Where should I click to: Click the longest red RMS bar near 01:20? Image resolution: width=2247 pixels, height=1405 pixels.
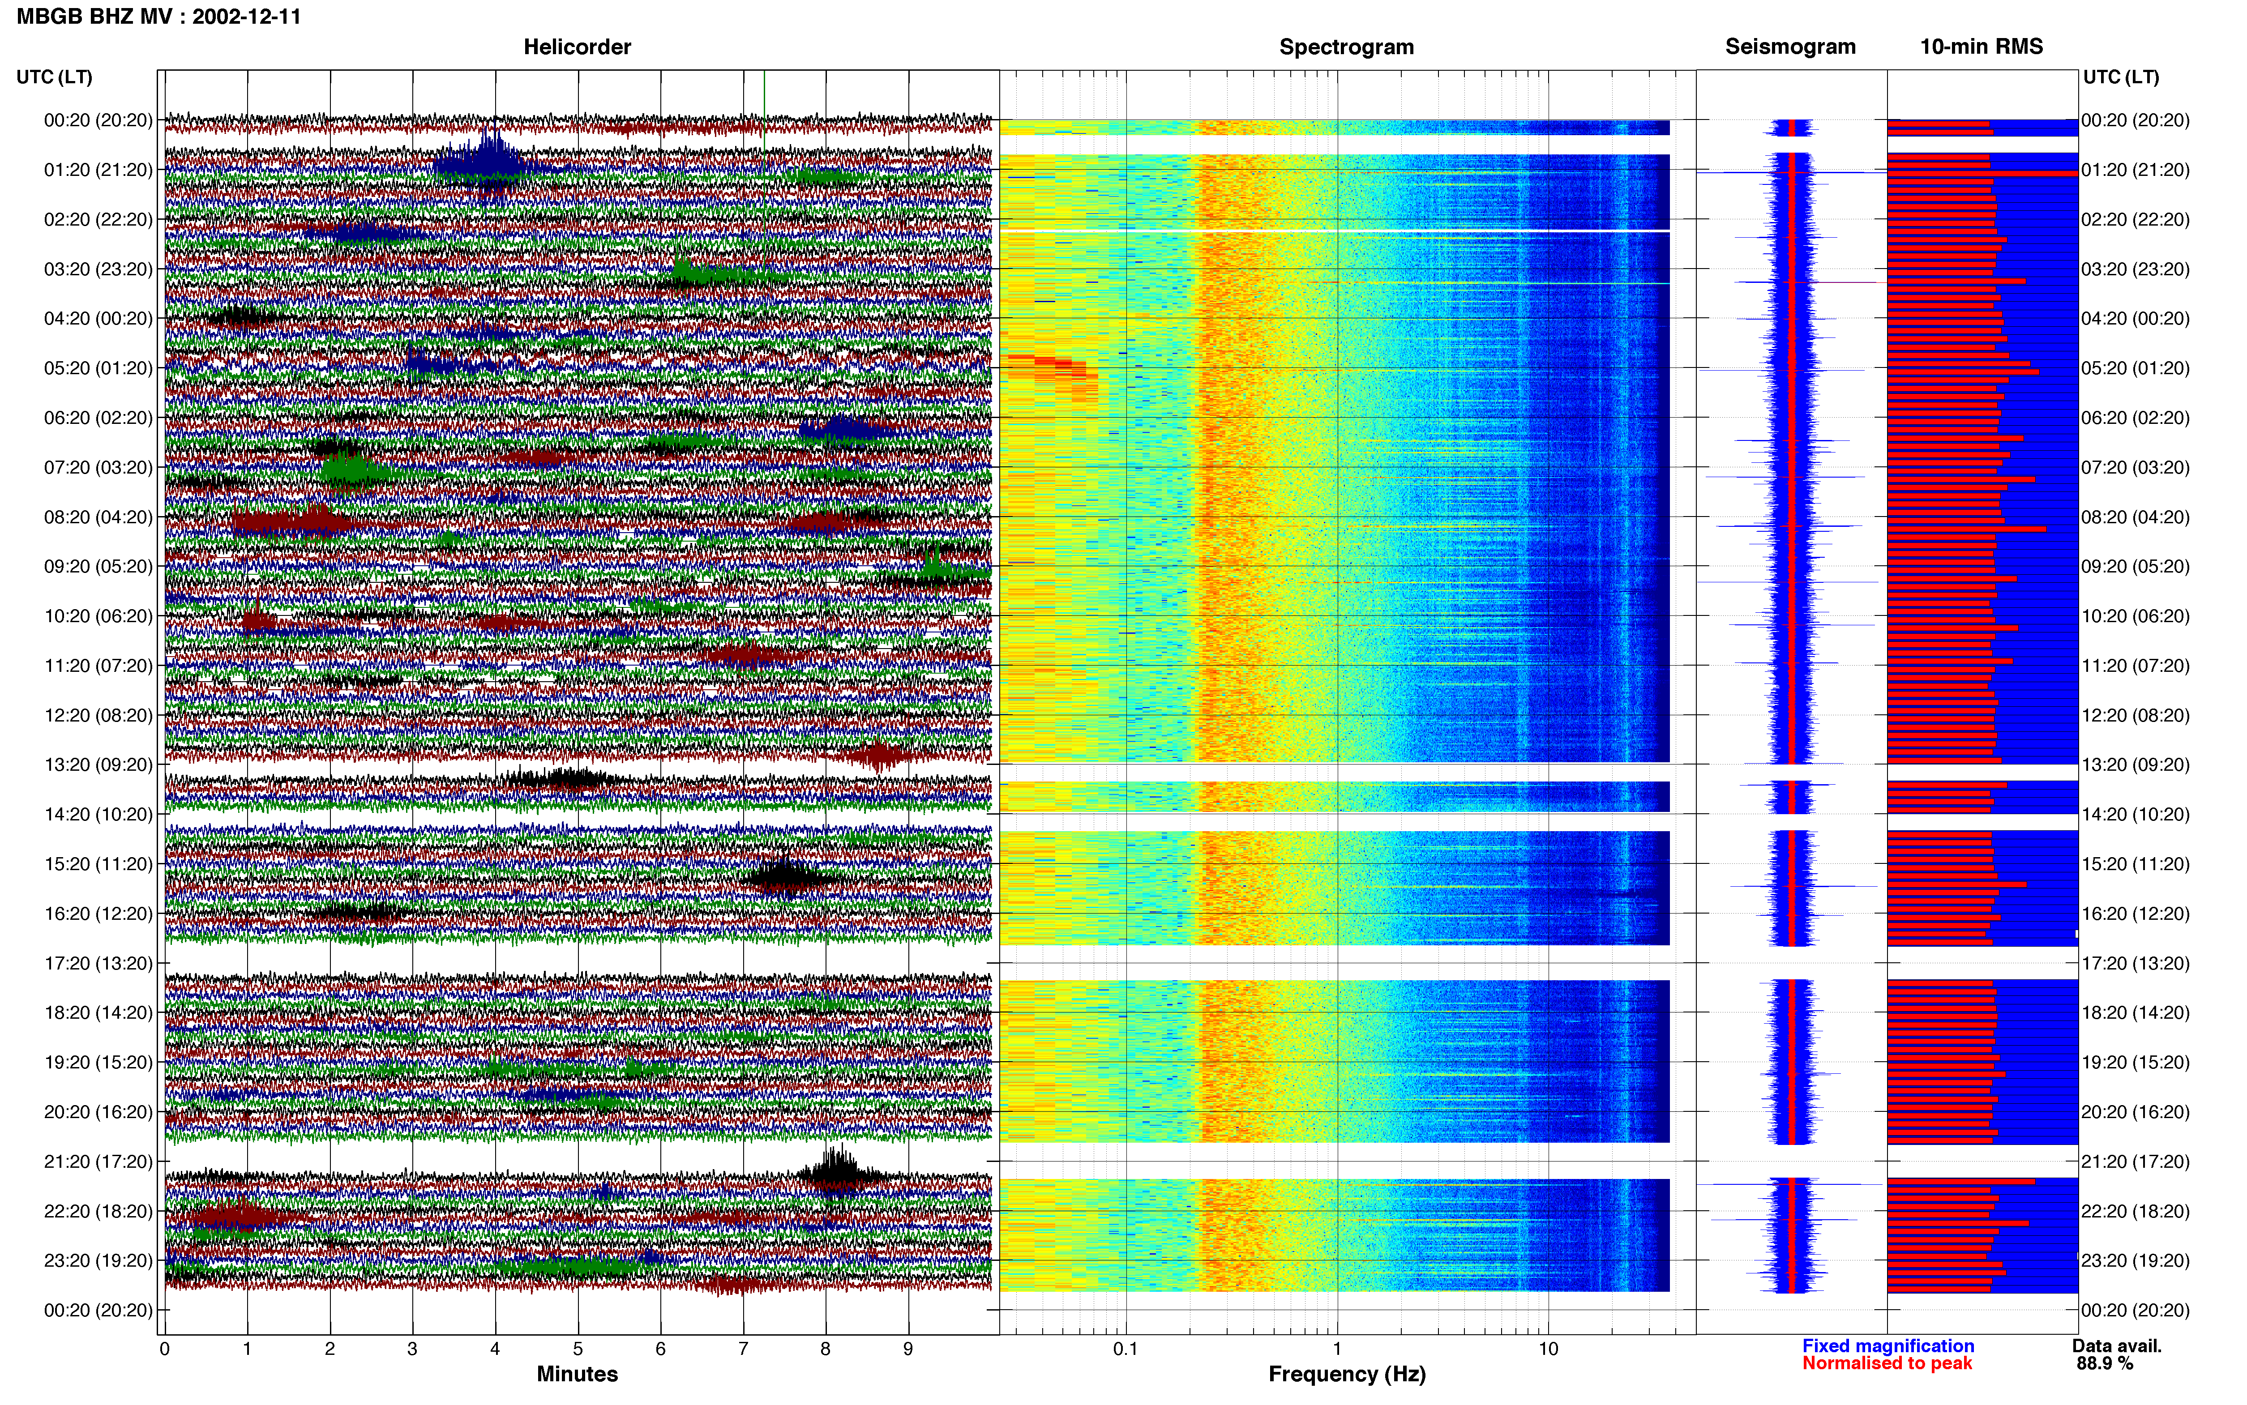pos(1982,174)
